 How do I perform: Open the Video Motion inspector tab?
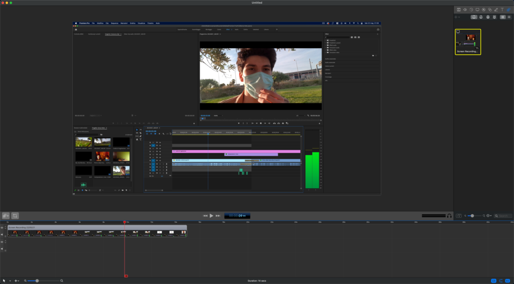[471, 10]
